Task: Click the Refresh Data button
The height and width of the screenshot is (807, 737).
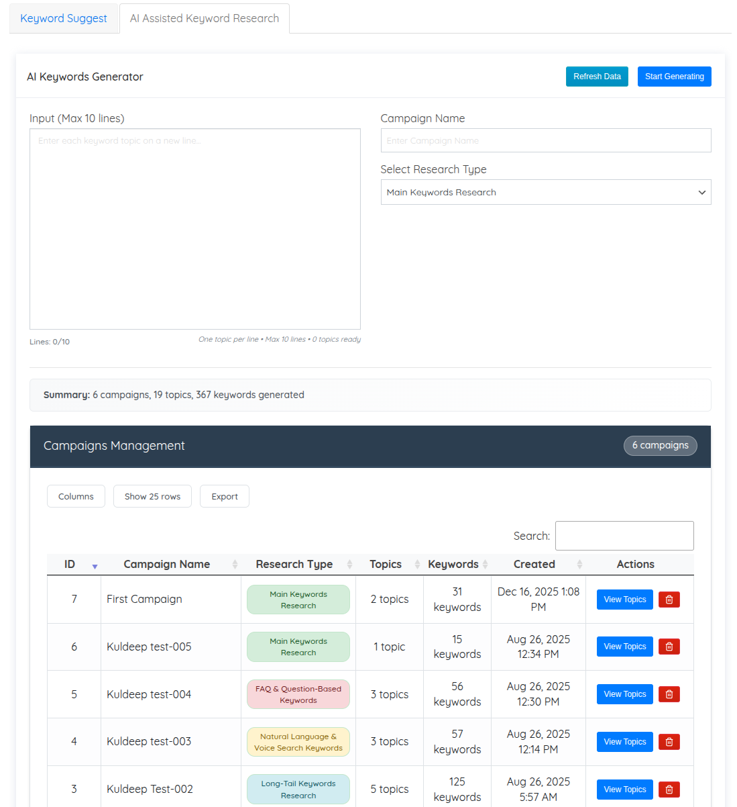Action: [x=597, y=77]
